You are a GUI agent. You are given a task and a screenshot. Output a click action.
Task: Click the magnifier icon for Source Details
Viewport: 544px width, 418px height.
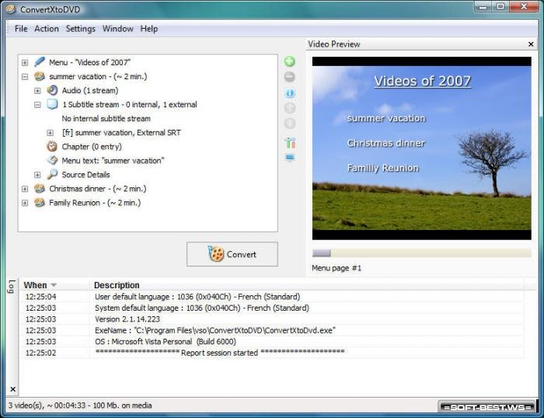(x=52, y=174)
